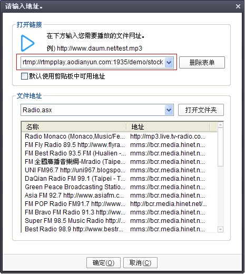Select Green Peace Broadcasting Station row

pyautogui.click(x=120, y=187)
